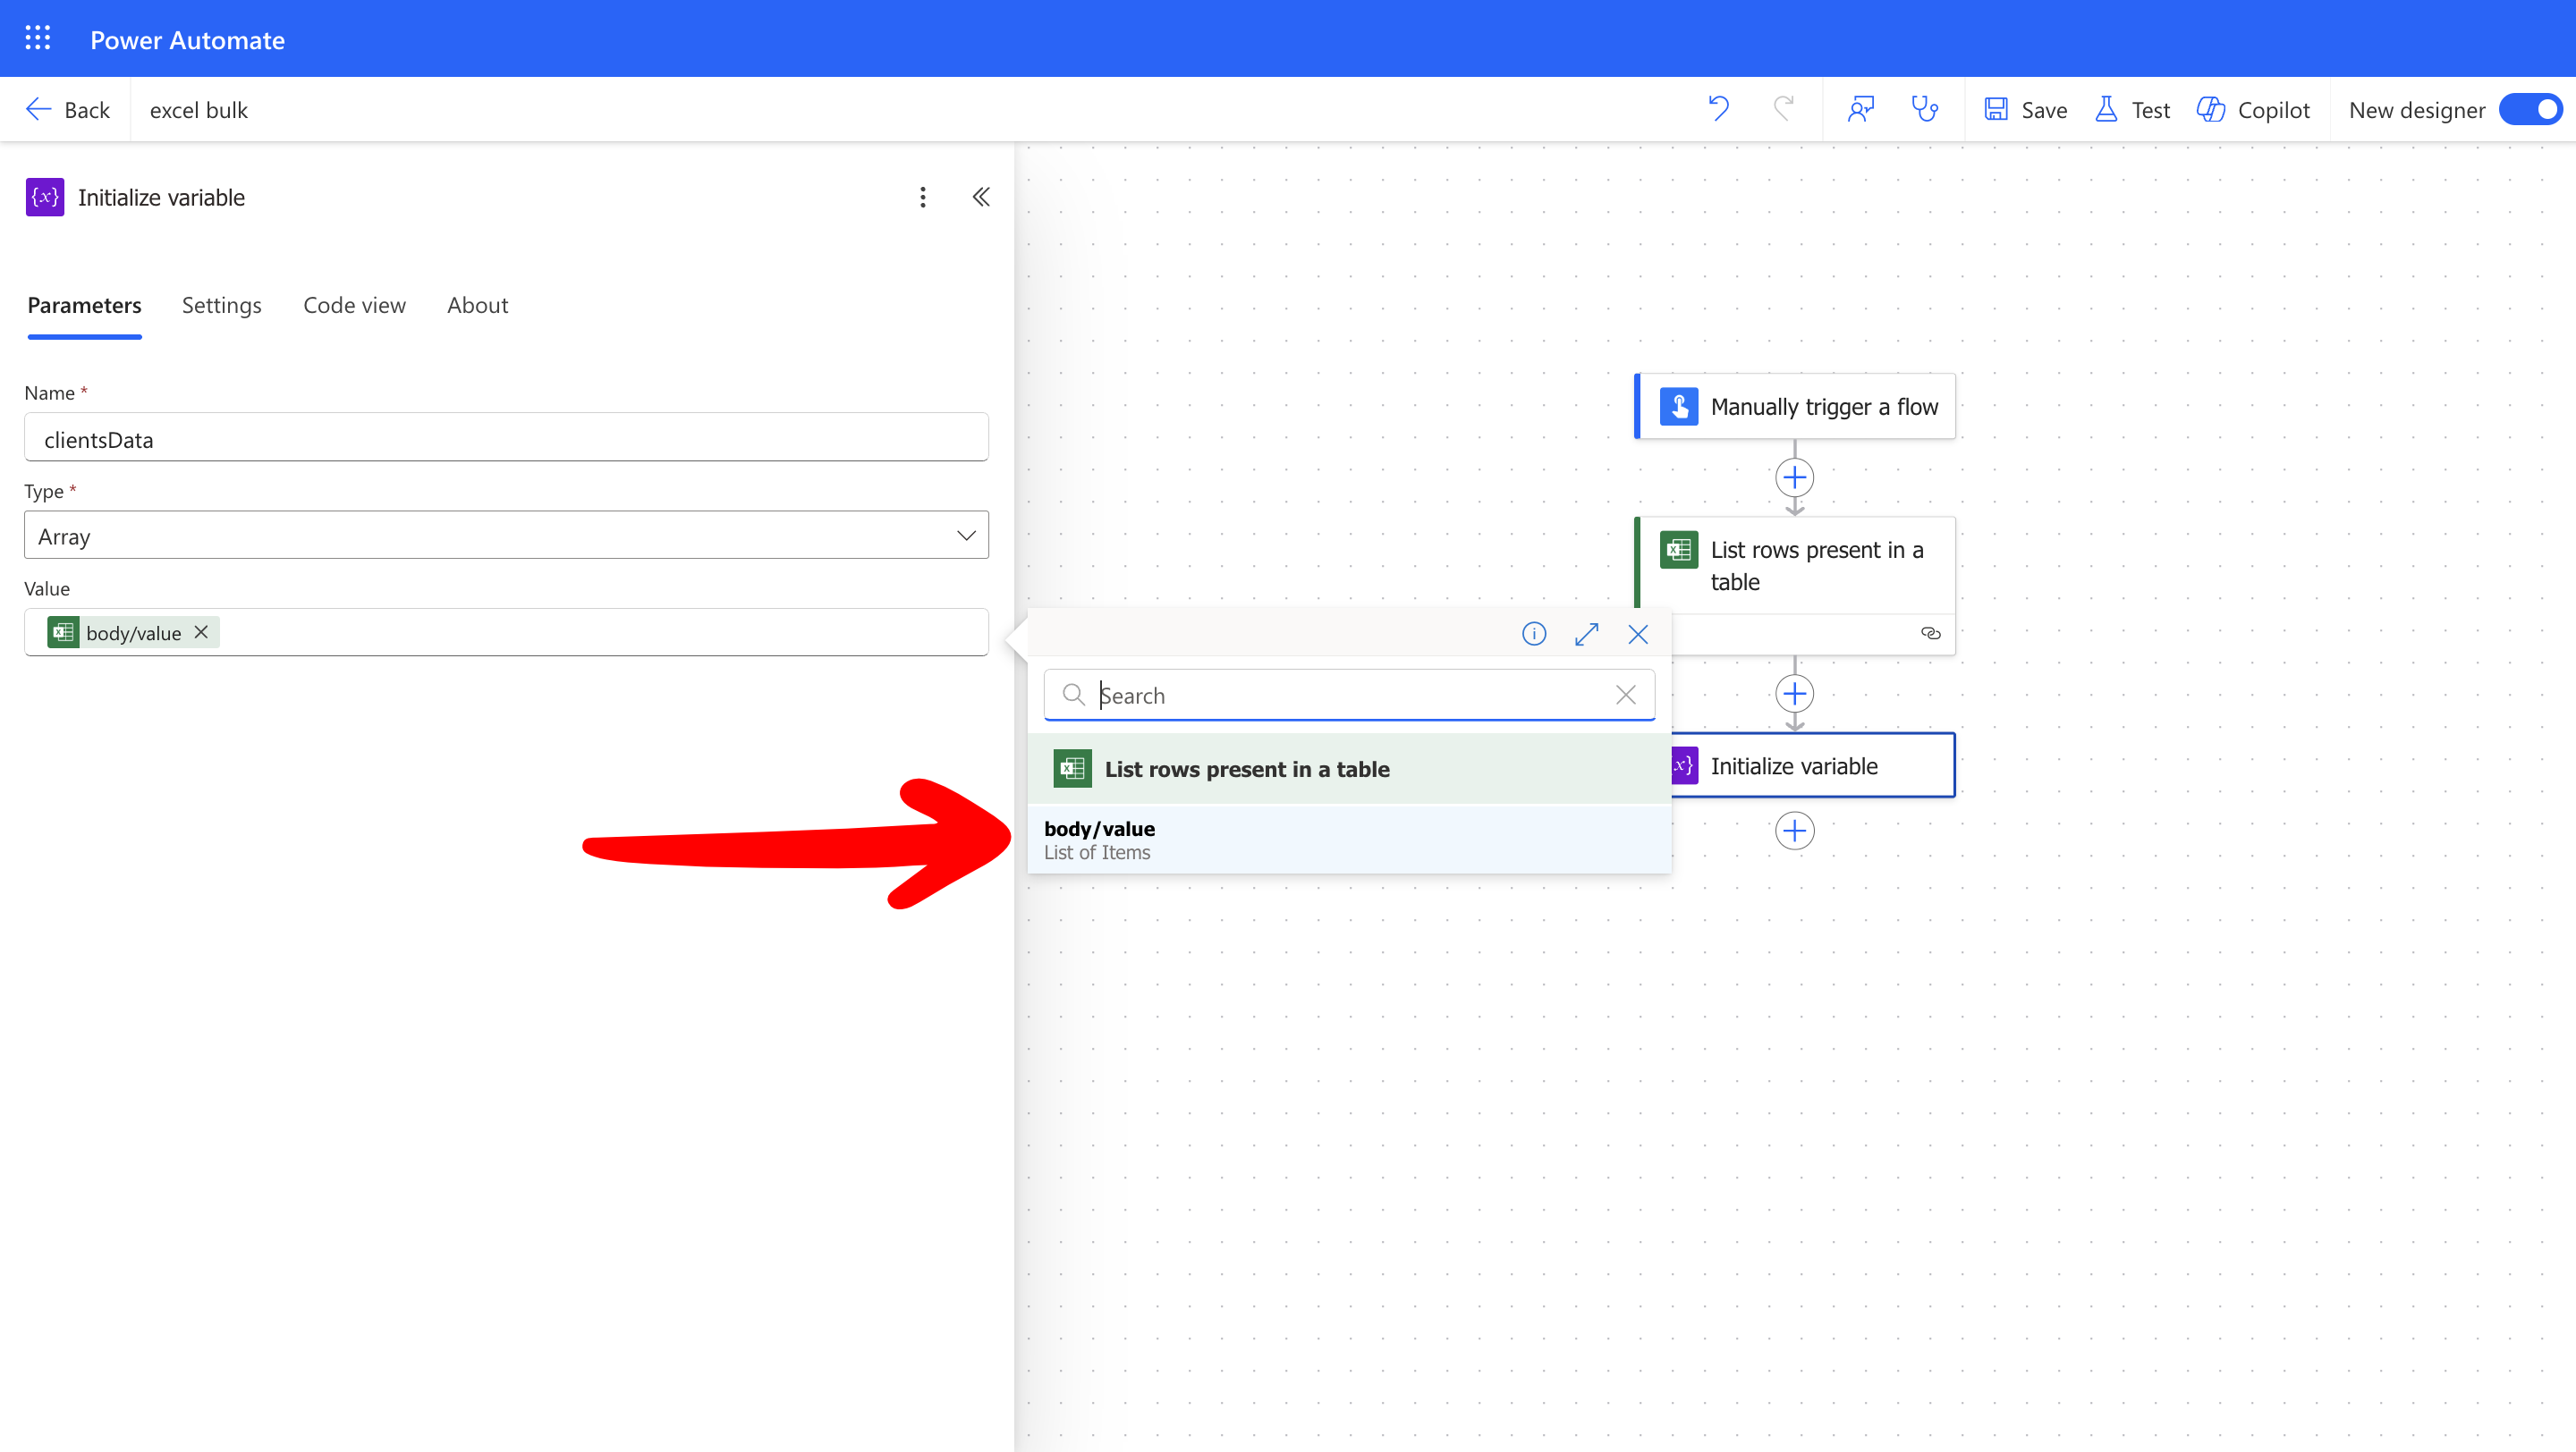Click the feedback person icon
This screenshot has width=2576, height=1452.
pyautogui.click(x=1860, y=109)
